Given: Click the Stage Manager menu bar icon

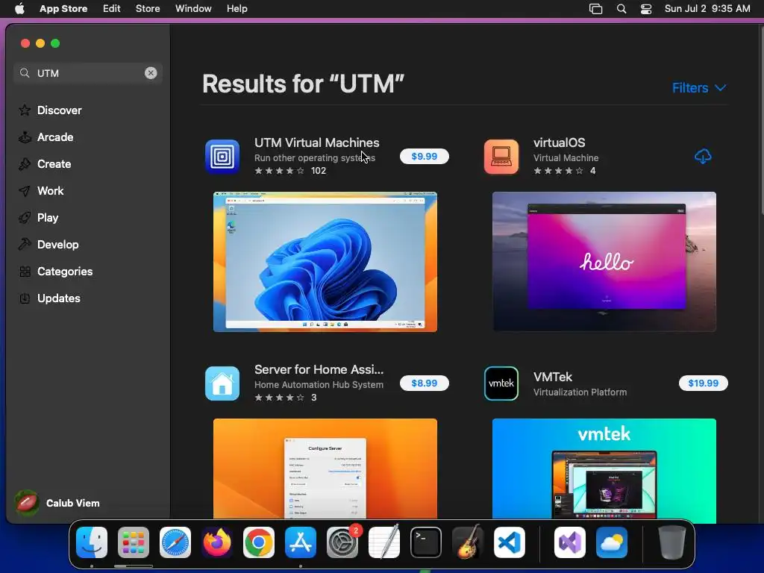Looking at the screenshot, I should [x=595, y=9].
